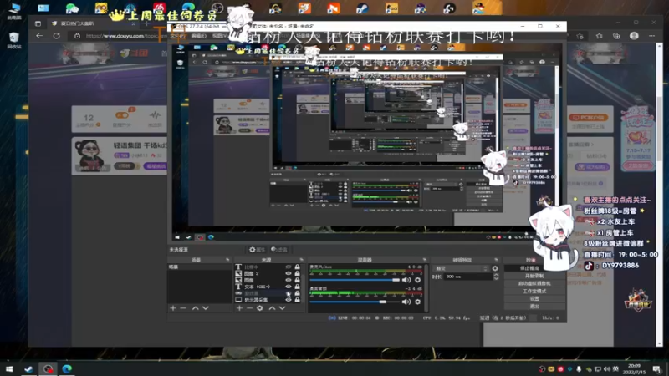The width and height of the screenshot is (669, 376).
Task: Toggle visibility of the 图像 source
Action: point(289,280)
